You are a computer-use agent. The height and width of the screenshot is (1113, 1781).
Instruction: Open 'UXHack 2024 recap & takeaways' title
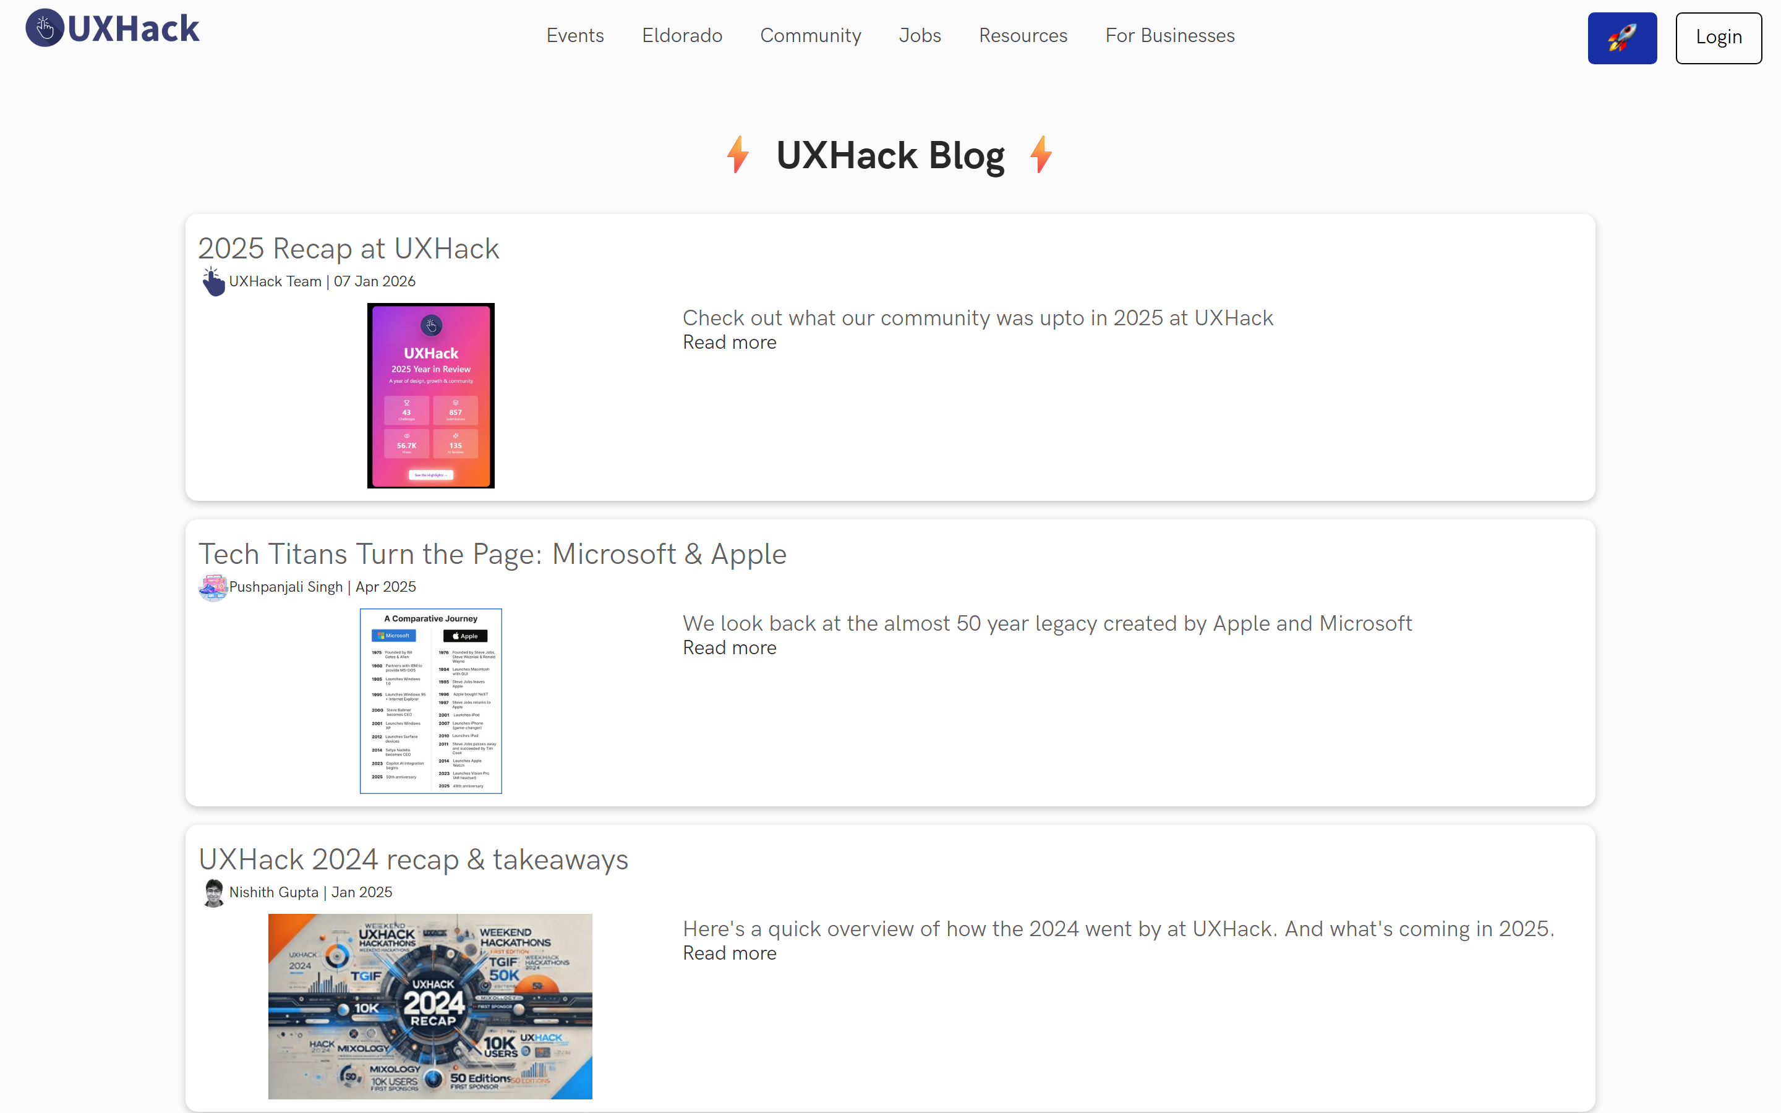tap(414, 859)
